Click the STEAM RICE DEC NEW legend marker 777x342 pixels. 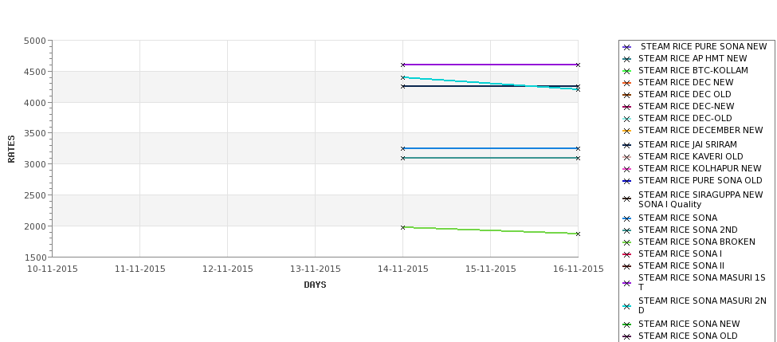[x=627, y=83]
